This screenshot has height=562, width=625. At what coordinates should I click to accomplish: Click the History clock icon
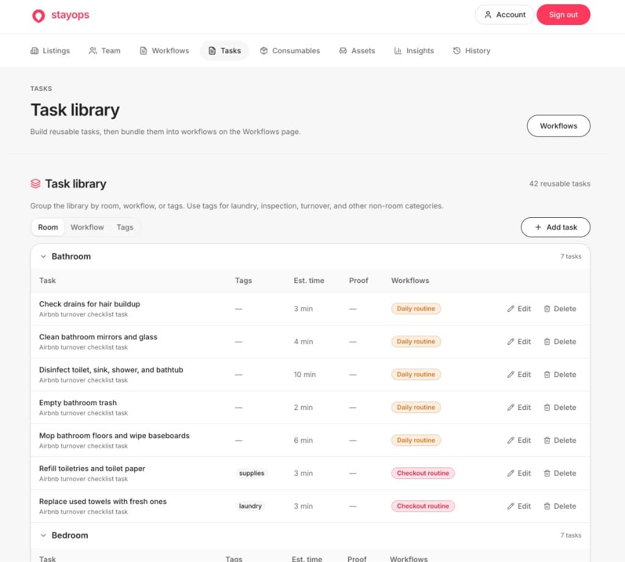tap(457, 51)
